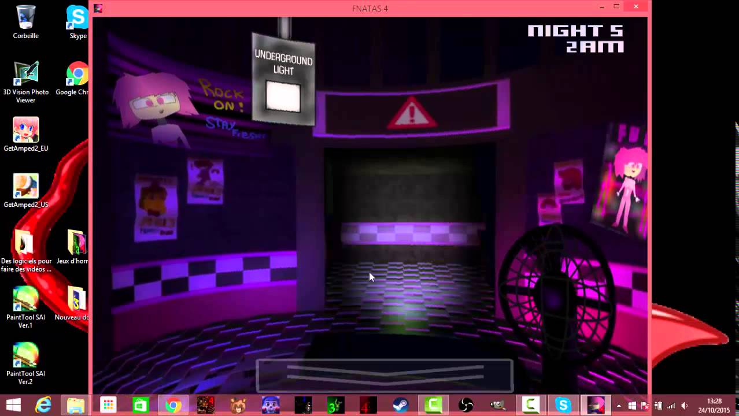Open Google Chrome desktop shortcut
Viewport: 739px width, 416px height.
77,78
